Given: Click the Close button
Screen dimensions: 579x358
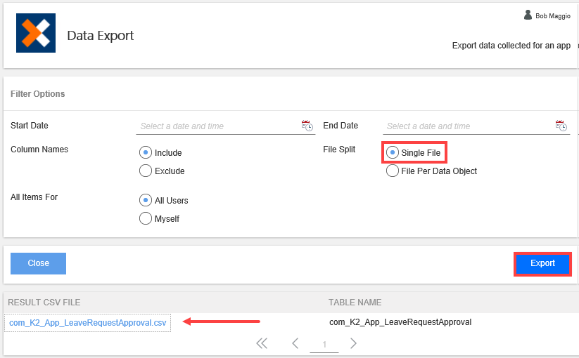Looking at the screenshot, I should pos(39,263).
